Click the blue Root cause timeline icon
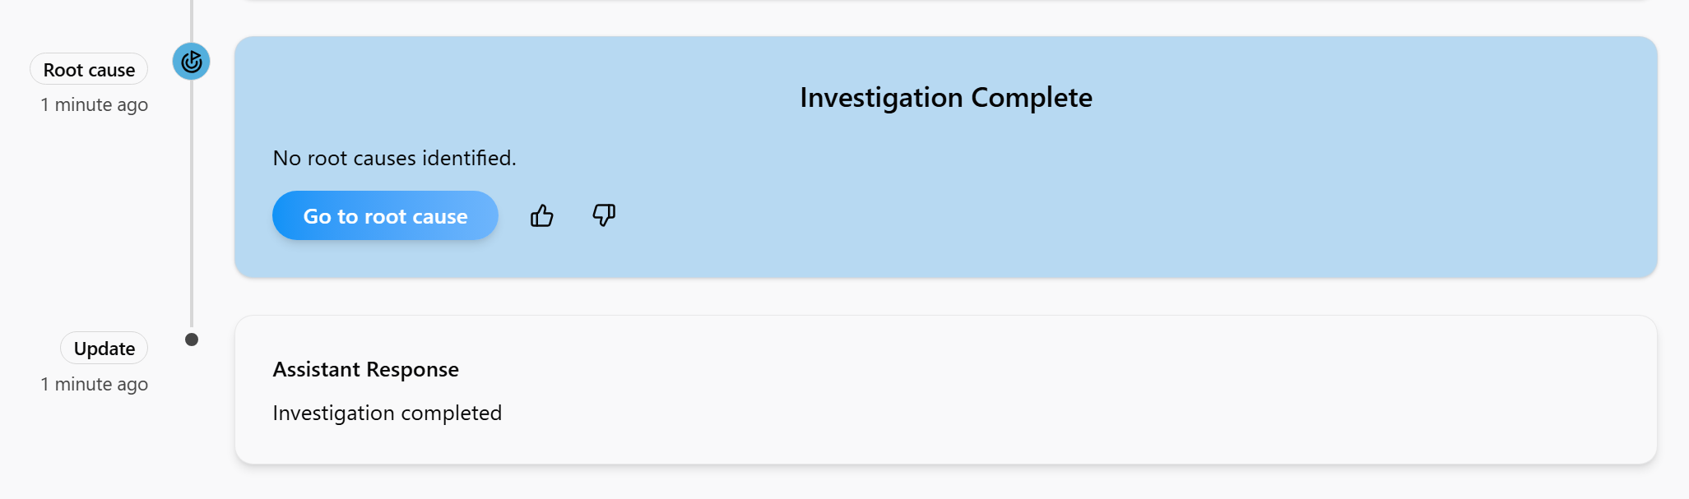Image resolution: width=1689 pixels, height=499 pixels. pyautogui.click(x=191, y=62)
